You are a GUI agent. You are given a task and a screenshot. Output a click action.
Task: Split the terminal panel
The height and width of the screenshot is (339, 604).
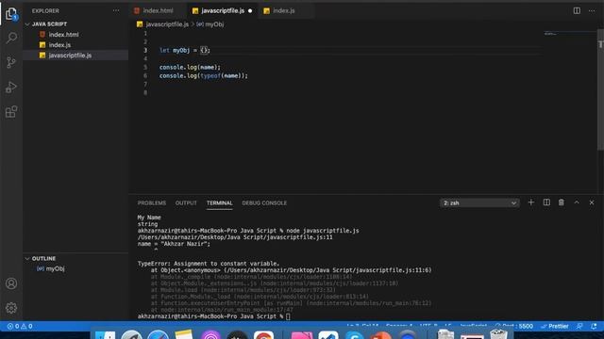point(546,202)
